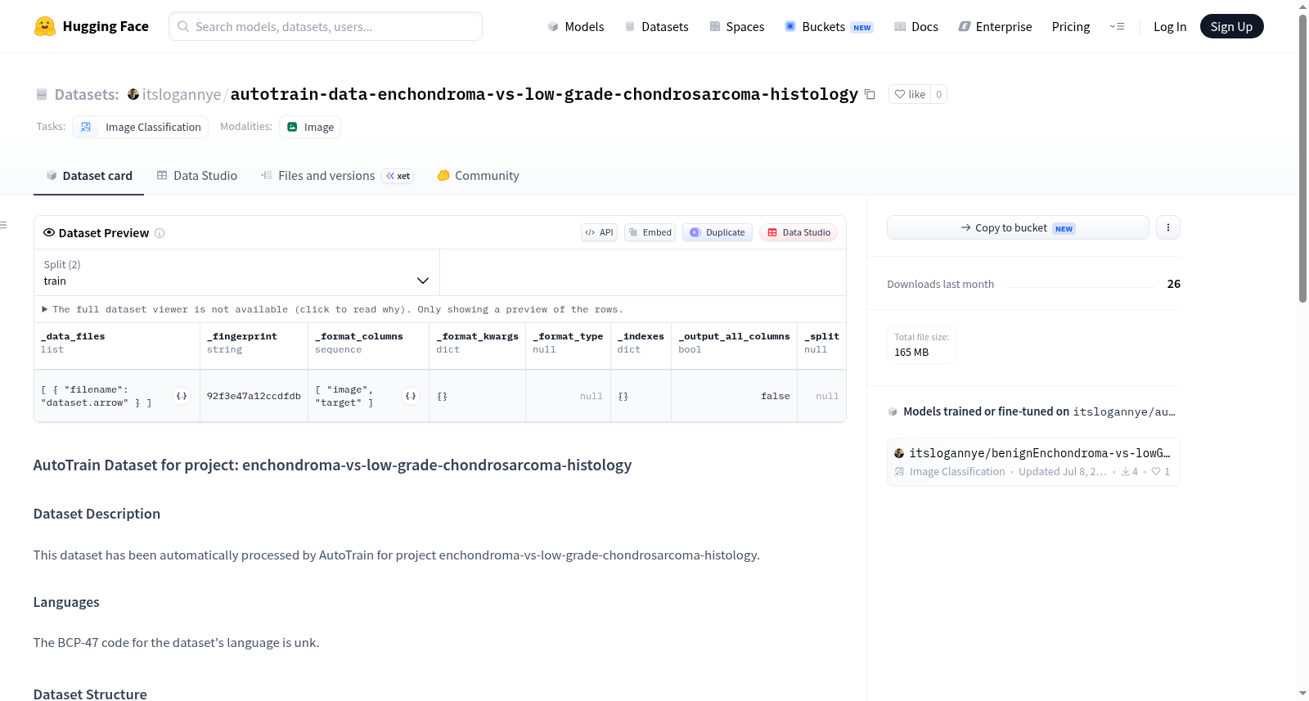Image resolution: width=1309 pixels, height=701 pixels.
Task: Open the three-dot more options menu
Action: click(x=1168, y=227)
